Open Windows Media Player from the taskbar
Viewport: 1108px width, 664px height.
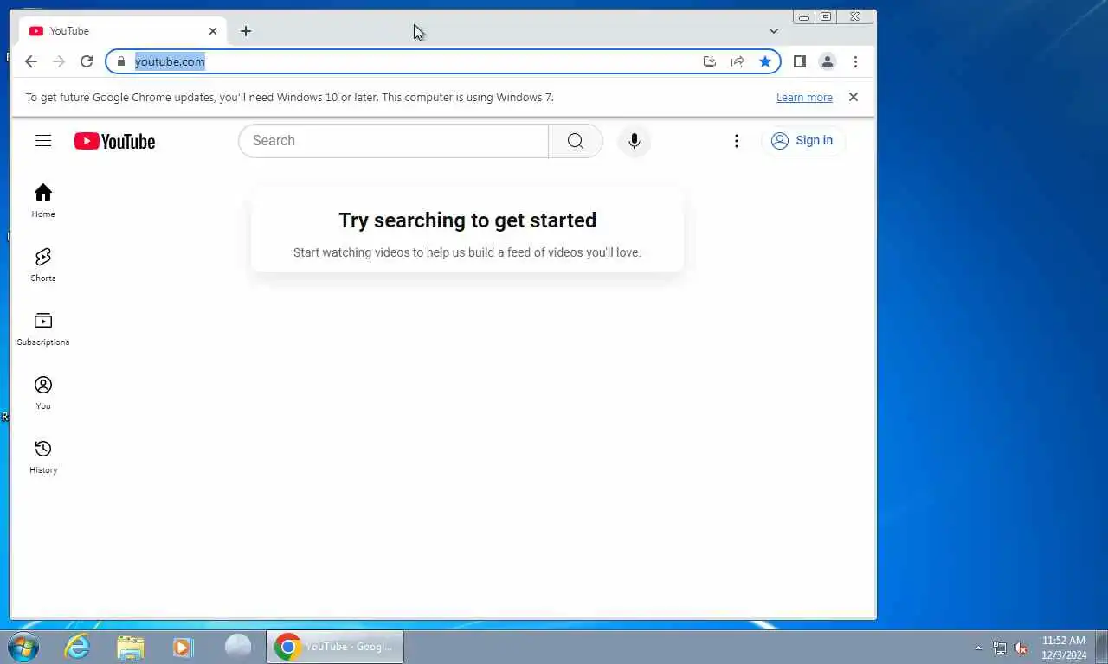(x=183, y=647)
